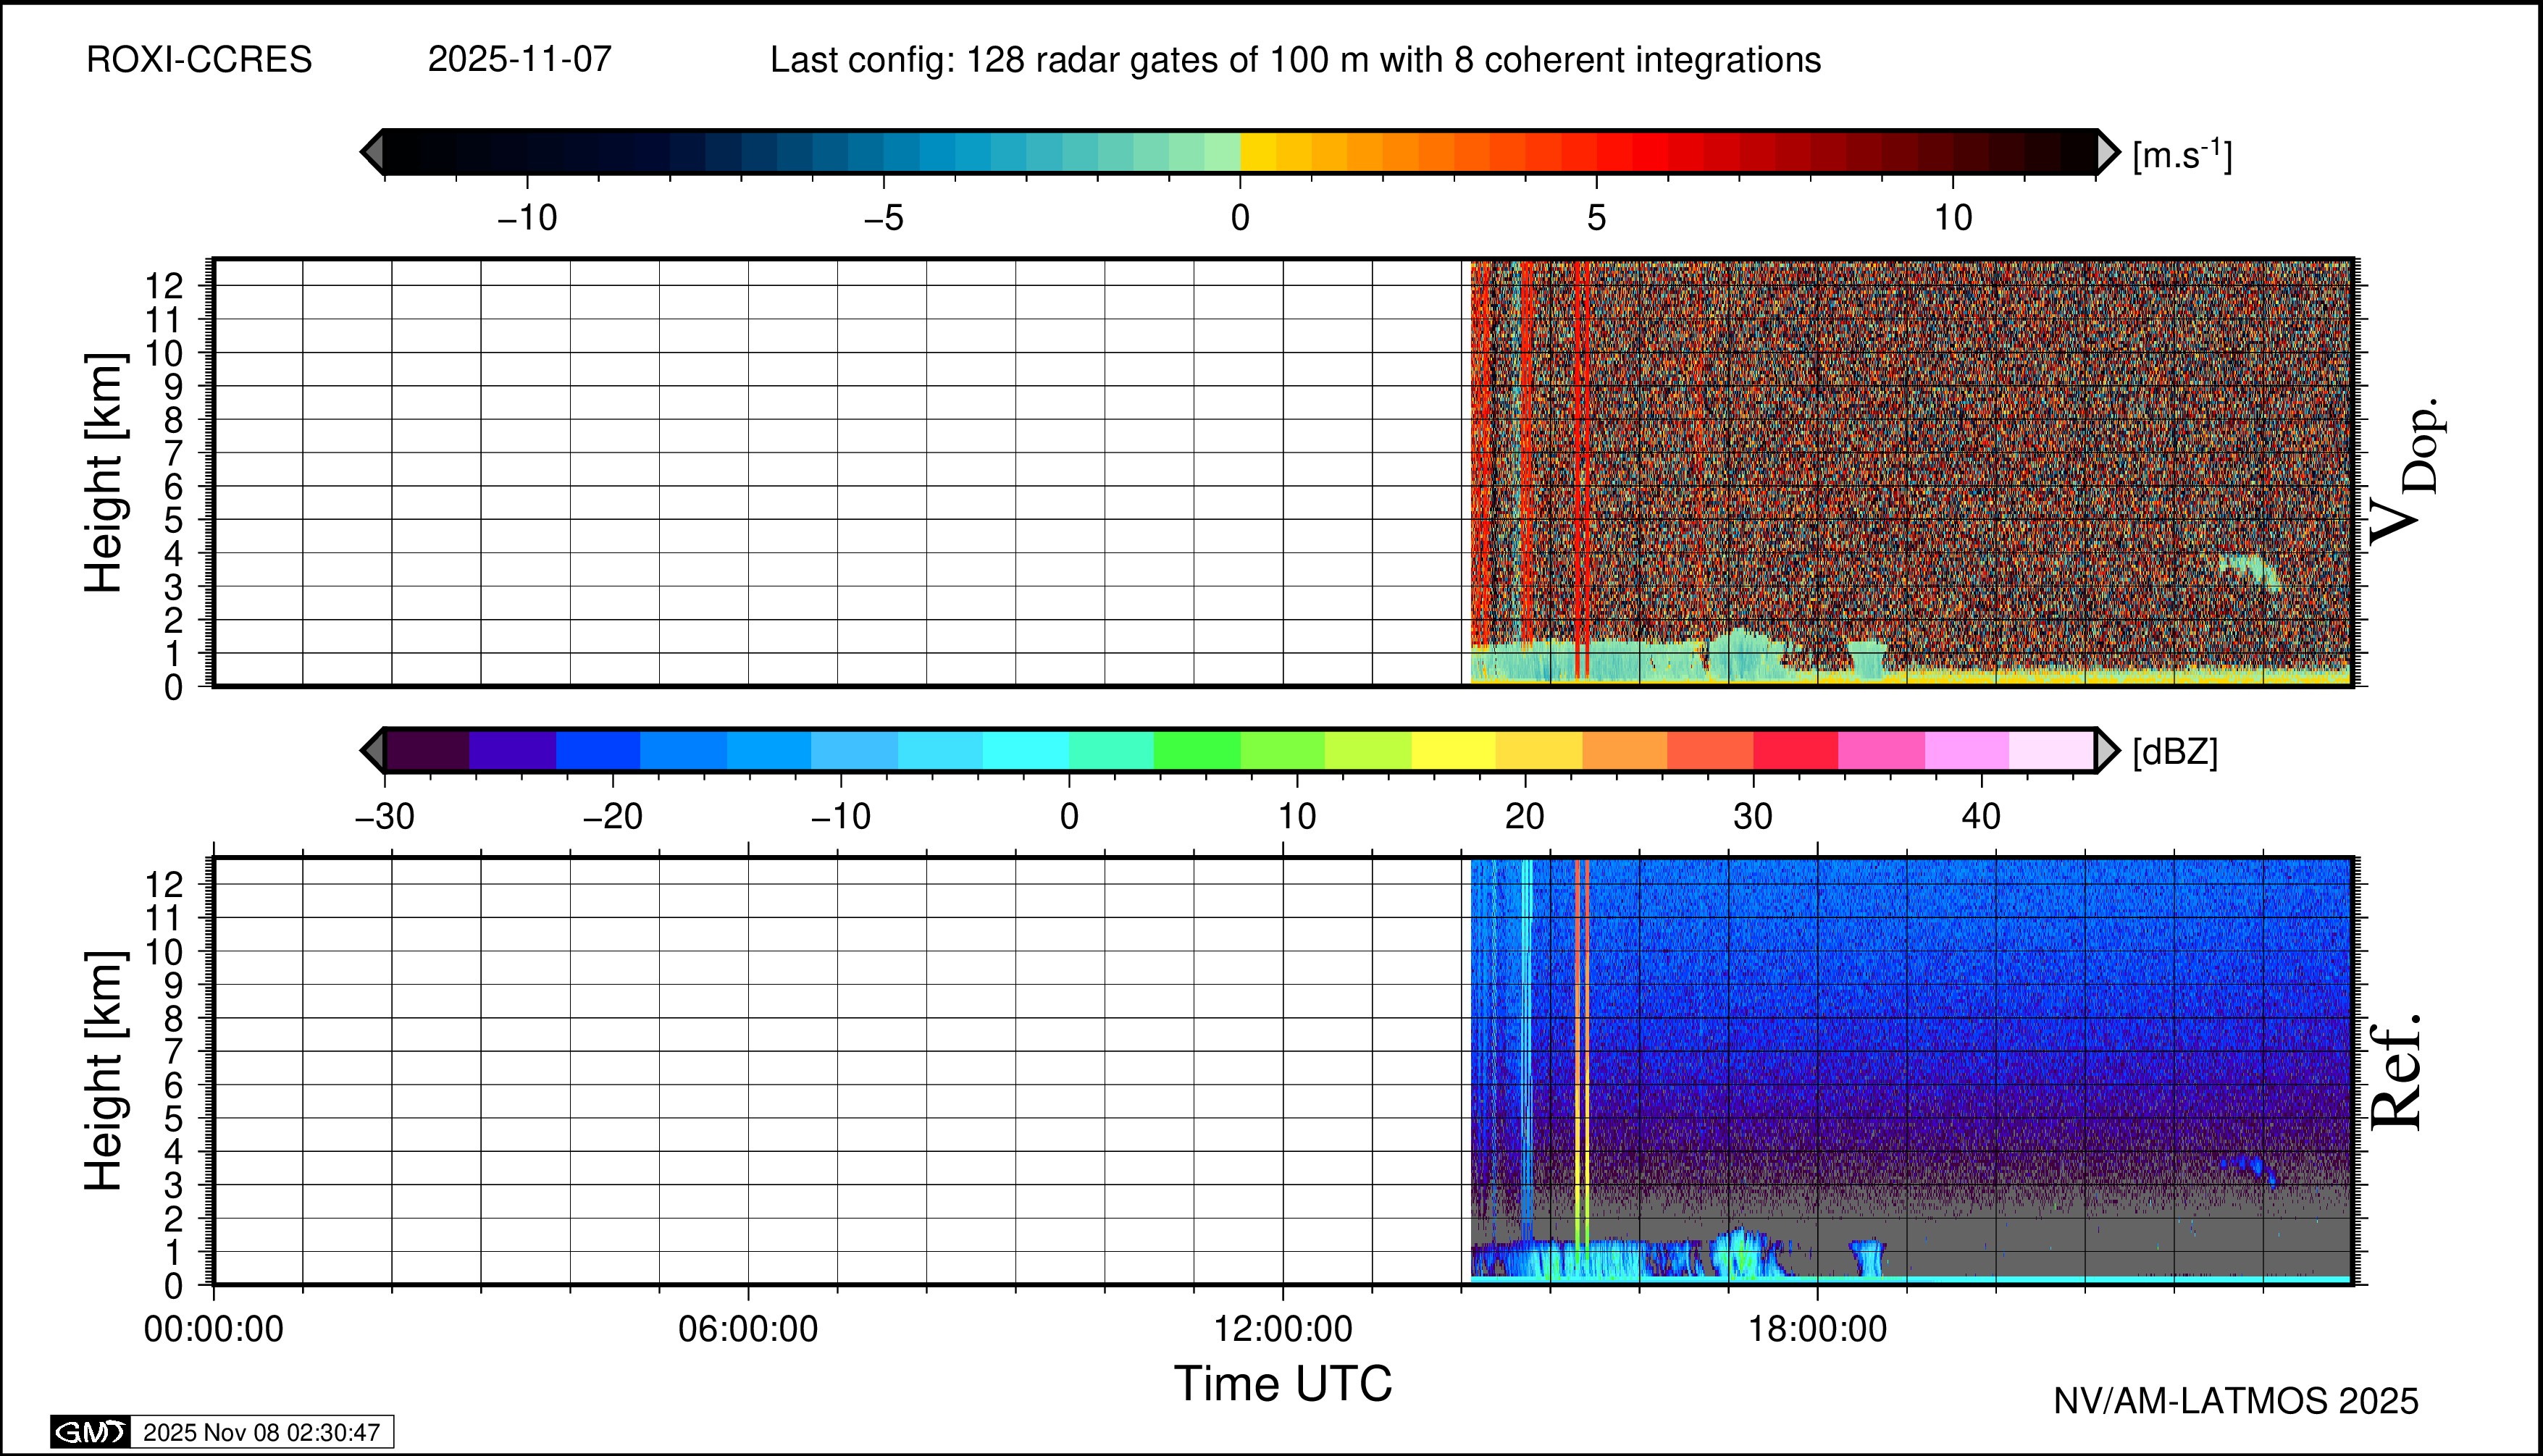The image size is (2543, 1456).
Task: Click the Time UTC axis title
Action: point(1283,1384)
